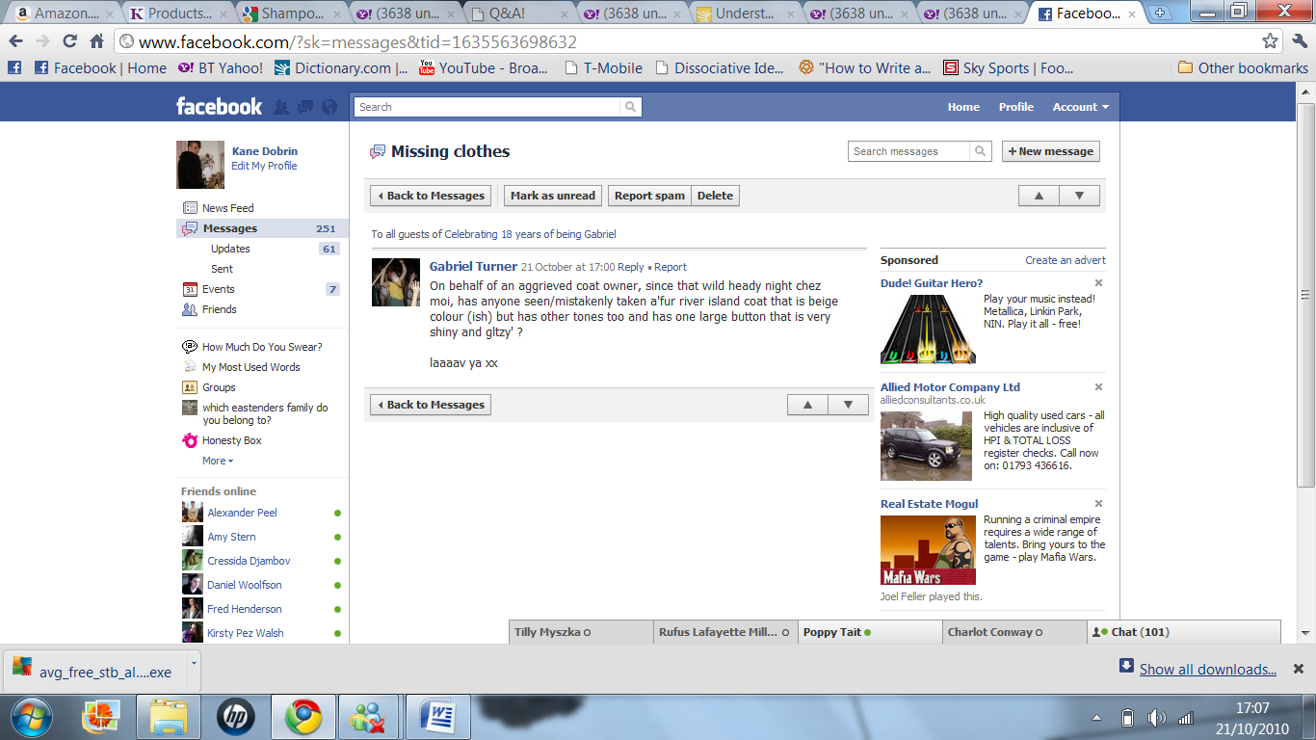The image size is (1316, 740).
Task: Open the Guitar Hero advert image
Action: [x=928, y=329]
